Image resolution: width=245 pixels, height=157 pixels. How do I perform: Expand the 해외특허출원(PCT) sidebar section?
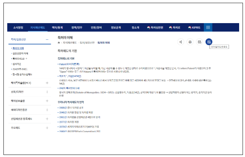point(47,83)
